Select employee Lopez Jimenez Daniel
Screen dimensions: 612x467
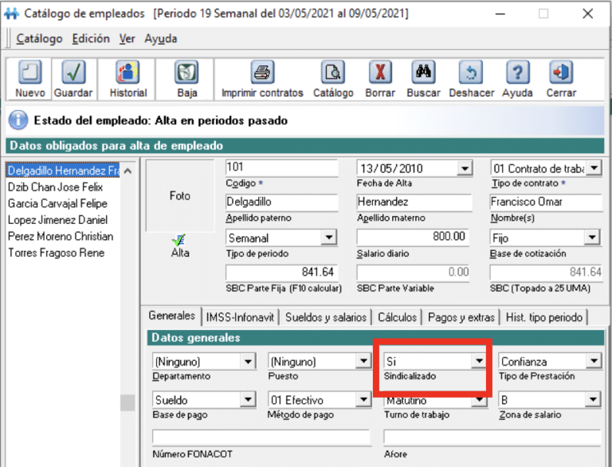click(57, 220)
